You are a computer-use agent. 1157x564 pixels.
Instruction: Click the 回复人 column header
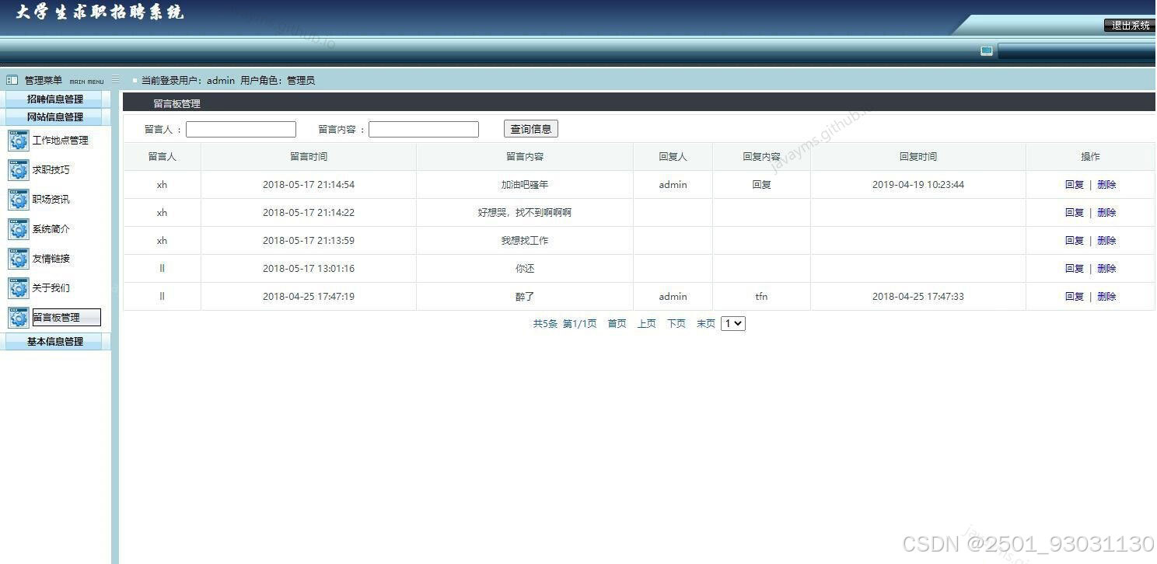point(673,157)
